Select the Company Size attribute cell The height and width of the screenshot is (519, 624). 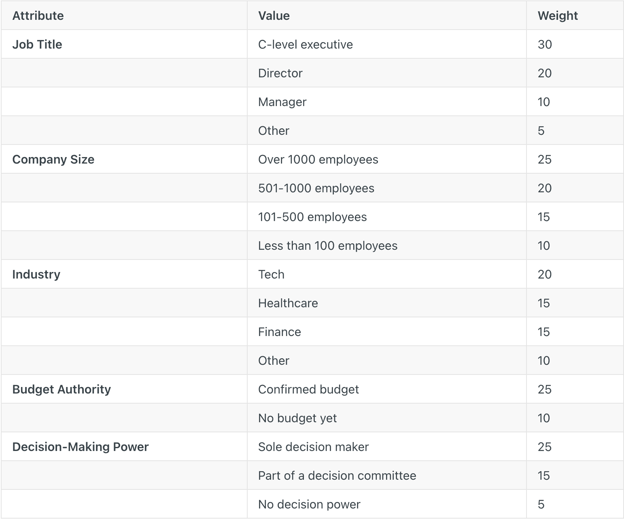pyautogui.click(x=53, y=160)
